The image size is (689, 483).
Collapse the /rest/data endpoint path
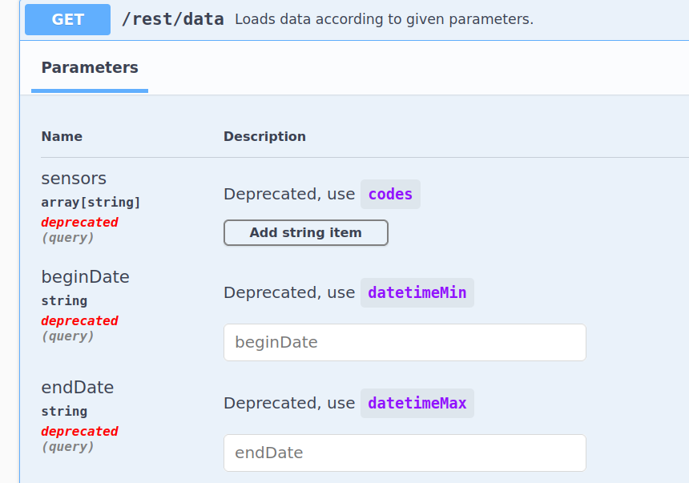click(172, 19)
